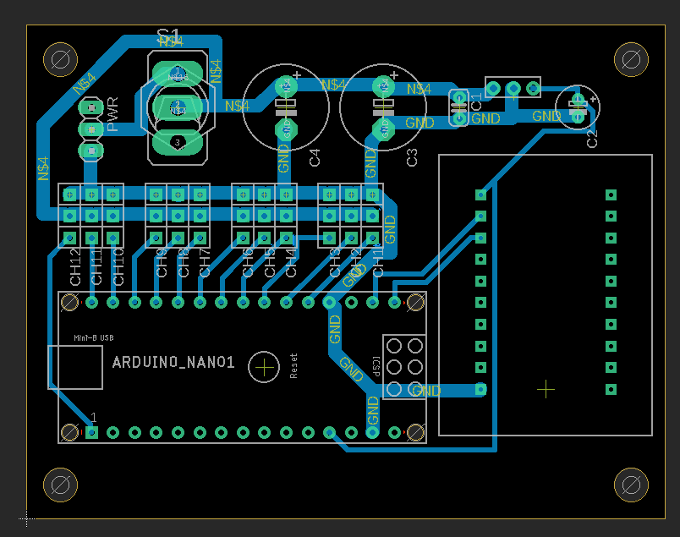Select the CH6 channel label
This screenshot has height=537, width=680.
point(248,263)
